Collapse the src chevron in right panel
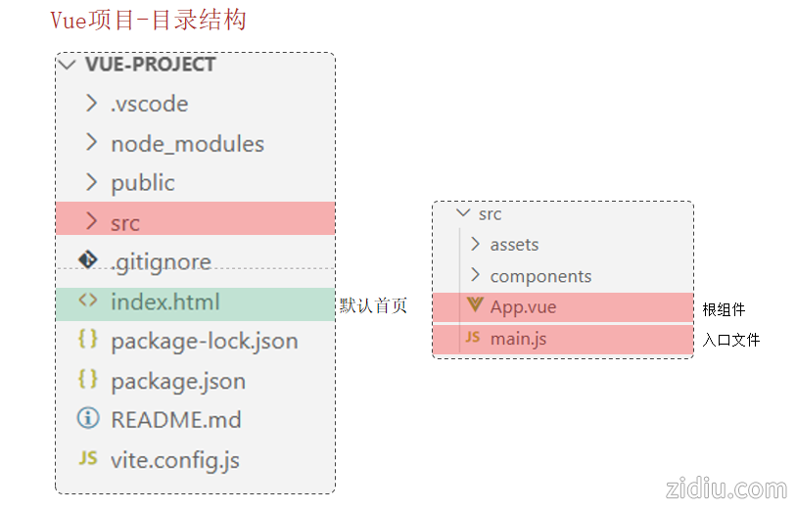The width and height of the screenshot is (796, 511). point(462,213)
